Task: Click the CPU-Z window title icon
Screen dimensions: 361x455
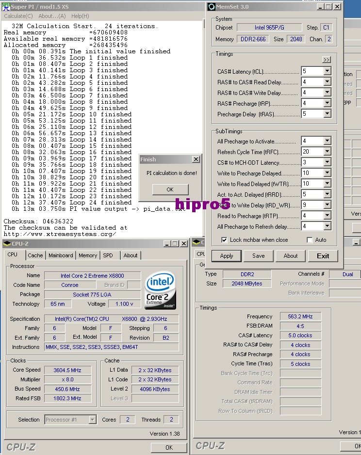Action: (x=7, y=244)
